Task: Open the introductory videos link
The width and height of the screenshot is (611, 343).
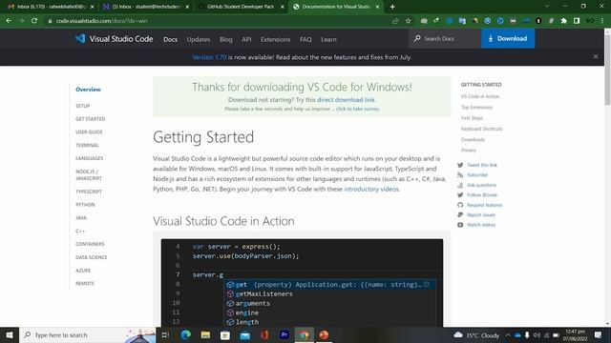Action: tap(371, 189)
